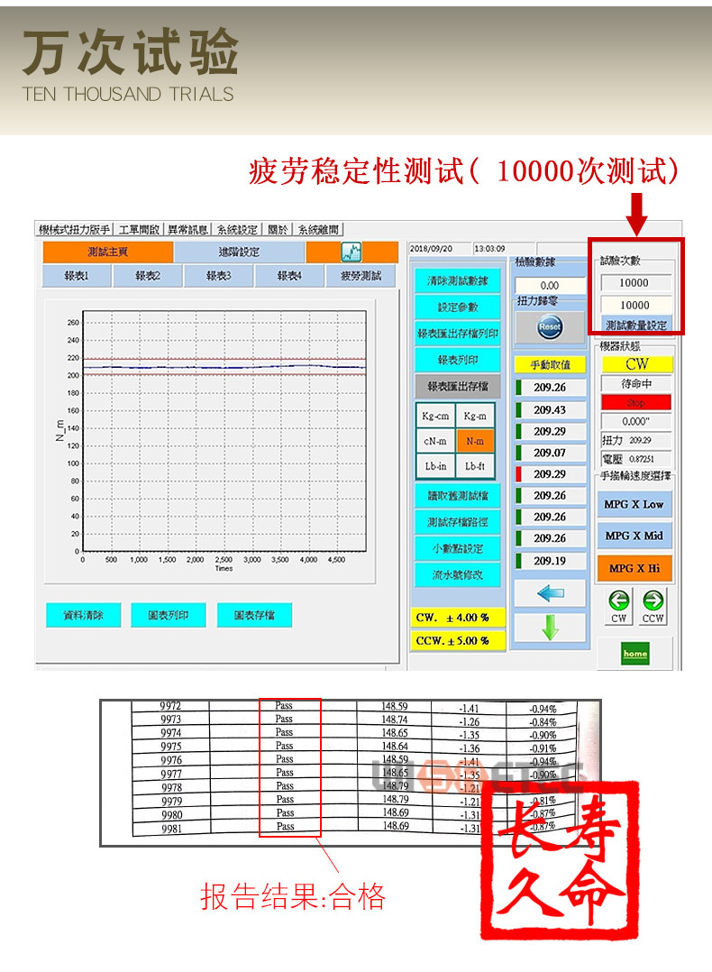712x972 pixels.
Task: Click the 待命中 status field
Action: [635, 384]
